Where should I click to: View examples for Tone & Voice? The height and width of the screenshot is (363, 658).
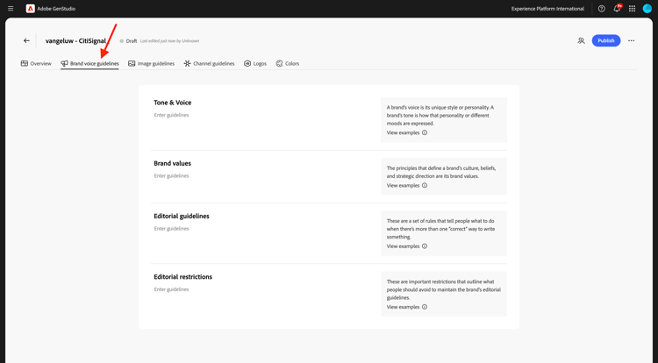click(406, 132)
